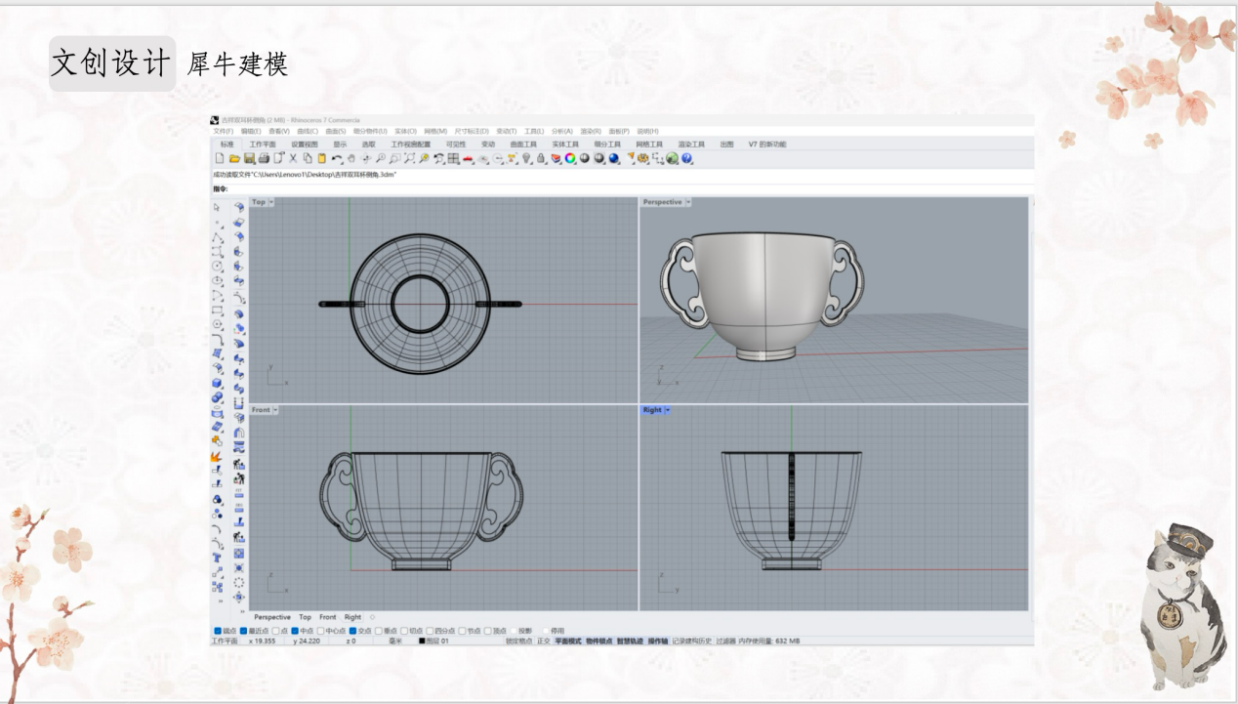The height and width of the screenshot is (704, 1238).
Task: Enable the 中心点 object snap checkbox
Action: (321, 631)
